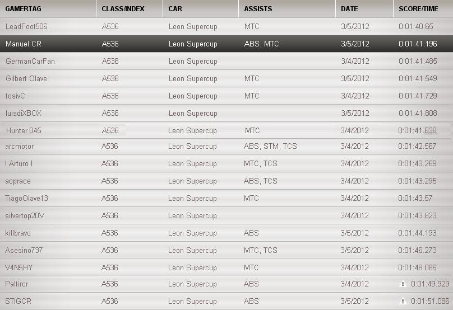Sort by the SCORE/TIME column header
453x310 pixels.
(x=418, y=9)
